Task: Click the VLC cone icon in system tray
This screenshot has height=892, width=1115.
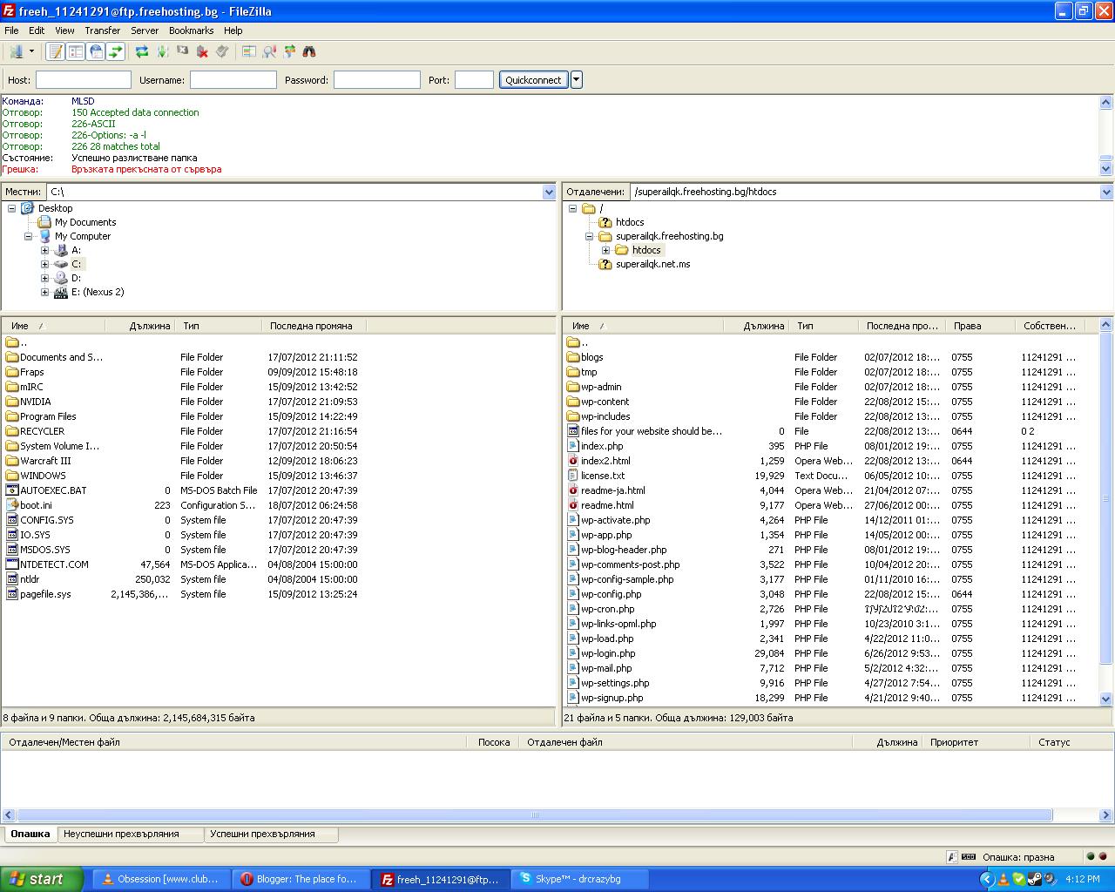Action: 1003,880
